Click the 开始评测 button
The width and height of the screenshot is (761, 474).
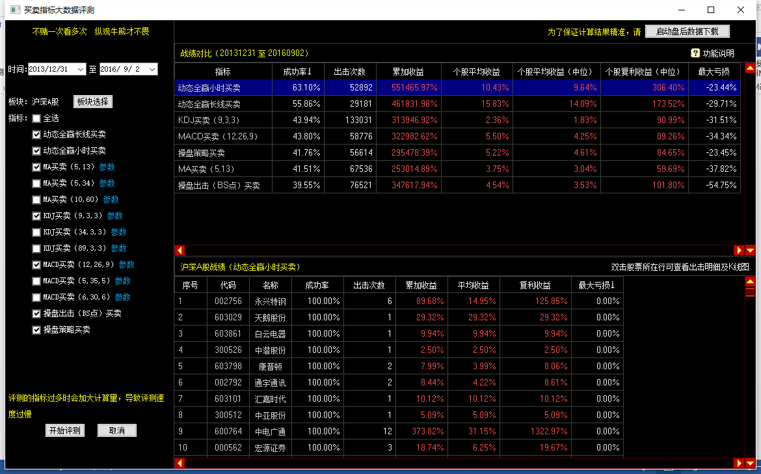[x=65, y=430]
